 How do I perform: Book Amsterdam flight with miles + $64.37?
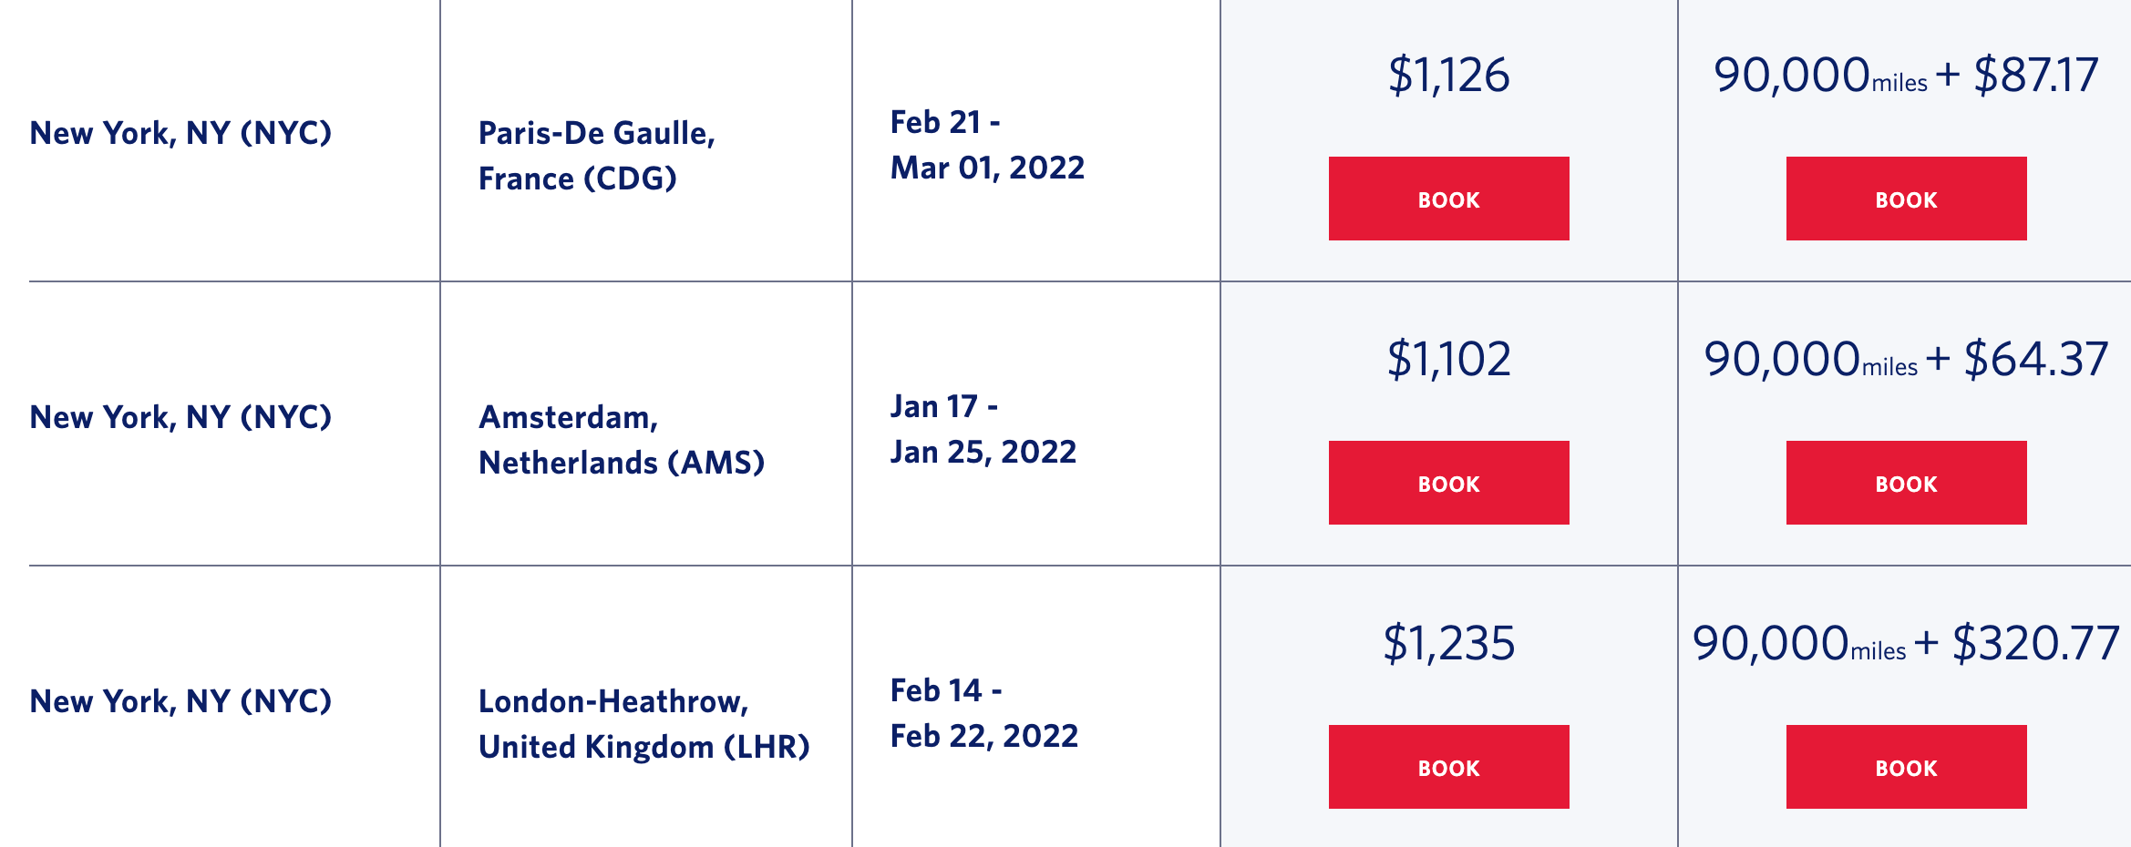pyautogui.click(x=1906, y=483)
